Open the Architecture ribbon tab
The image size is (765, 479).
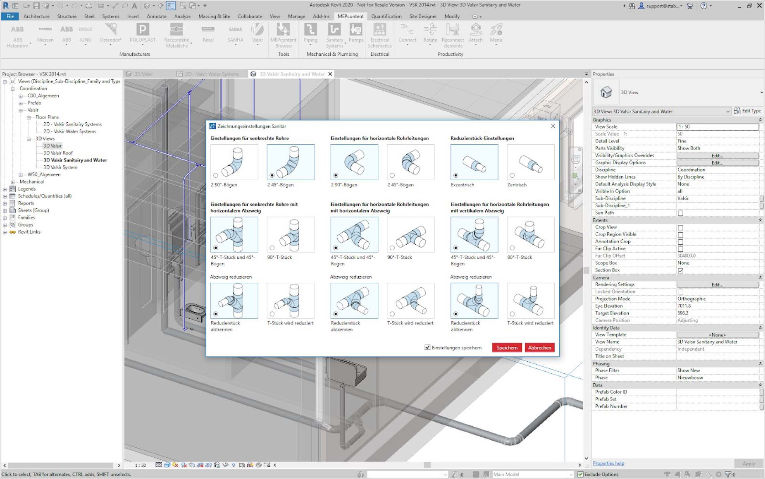37,16
